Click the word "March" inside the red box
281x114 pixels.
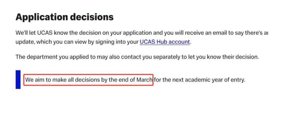point(144,80)
